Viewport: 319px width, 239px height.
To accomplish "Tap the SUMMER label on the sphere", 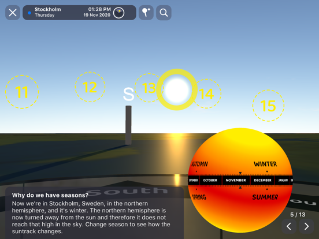I will click(265, 197).
